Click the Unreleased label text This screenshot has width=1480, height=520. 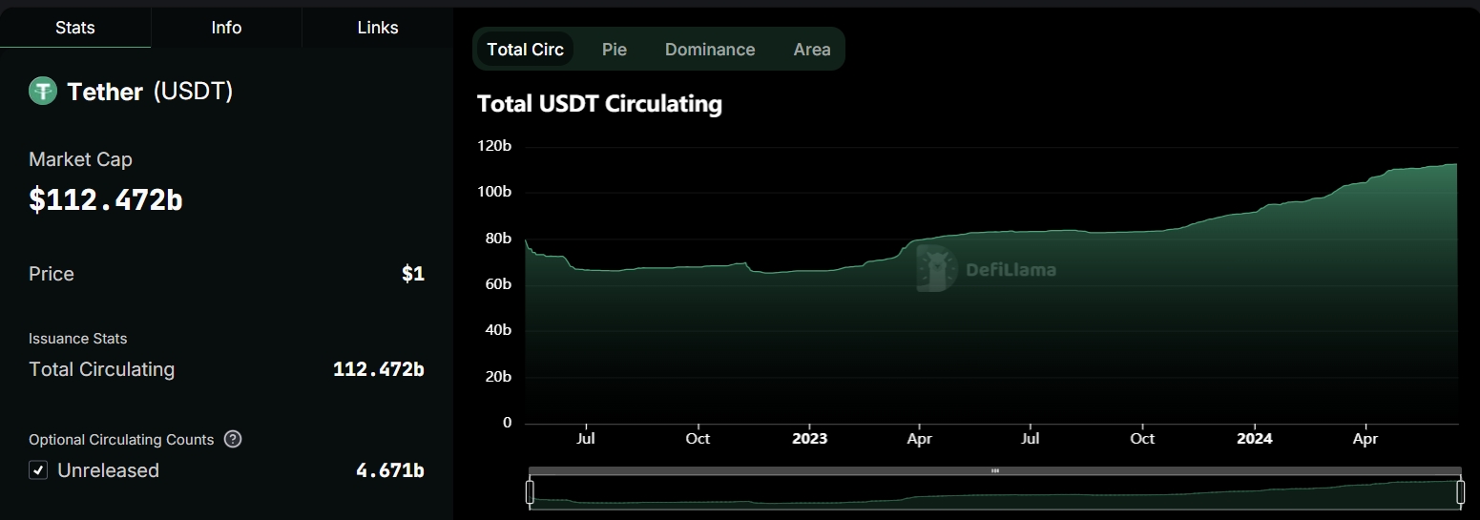[x=108, y=470]
